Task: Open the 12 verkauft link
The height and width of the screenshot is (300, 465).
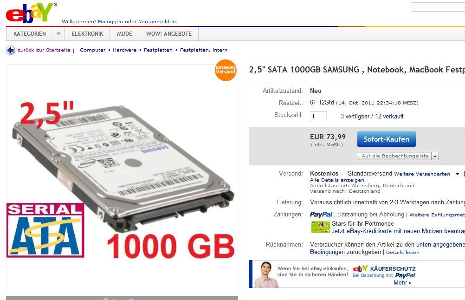Action: click(389, 116)
